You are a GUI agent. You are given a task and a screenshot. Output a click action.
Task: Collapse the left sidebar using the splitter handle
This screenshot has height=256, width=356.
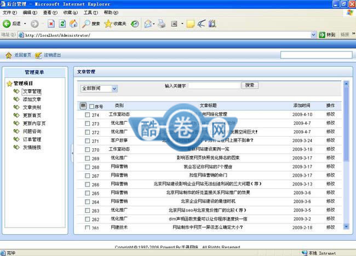pyautogui.click(x=72, y=153)
